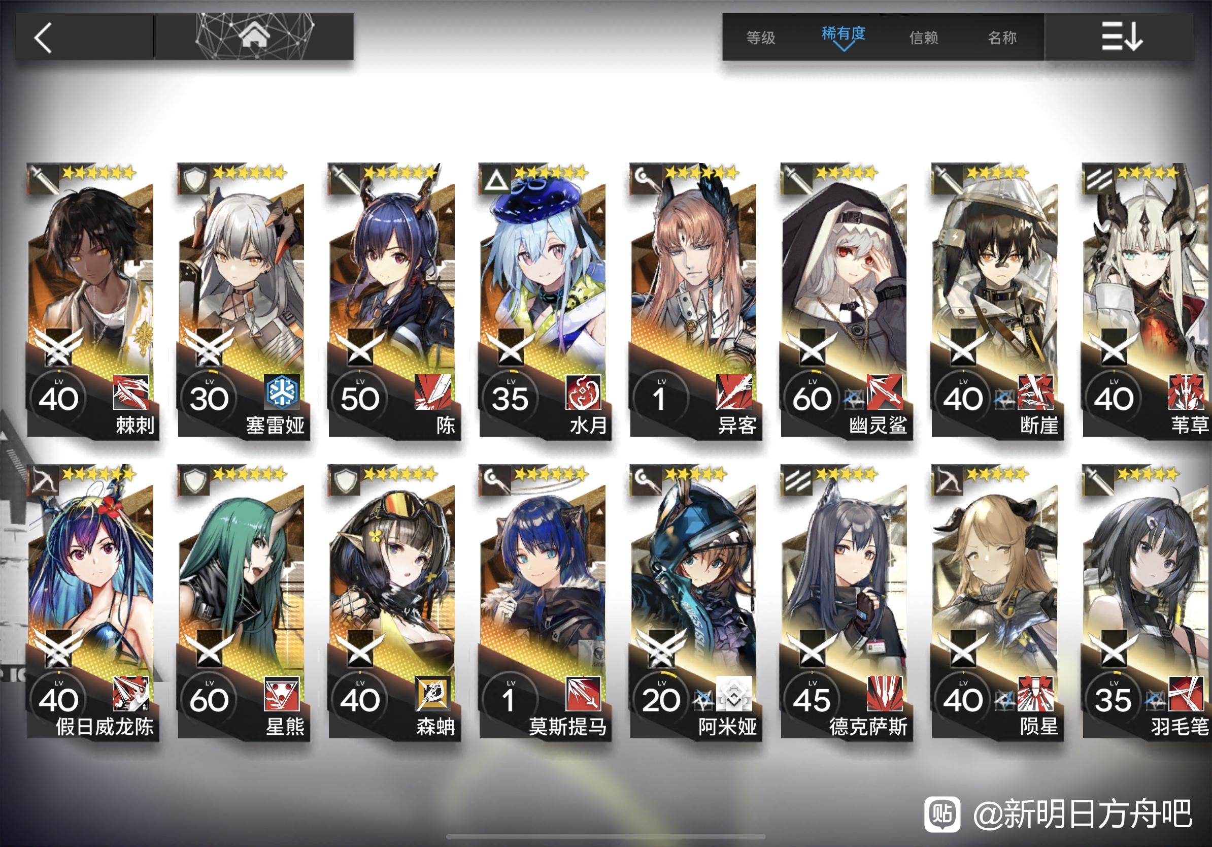Click the 森蚺 operator name label
The width and height of the screenshot is (1212, 847).
coord(435,727)
